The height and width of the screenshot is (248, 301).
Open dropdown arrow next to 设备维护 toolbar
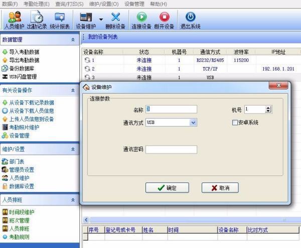101,19
